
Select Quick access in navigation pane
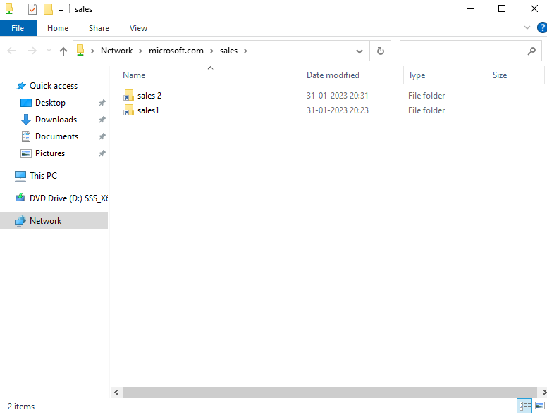54,86
